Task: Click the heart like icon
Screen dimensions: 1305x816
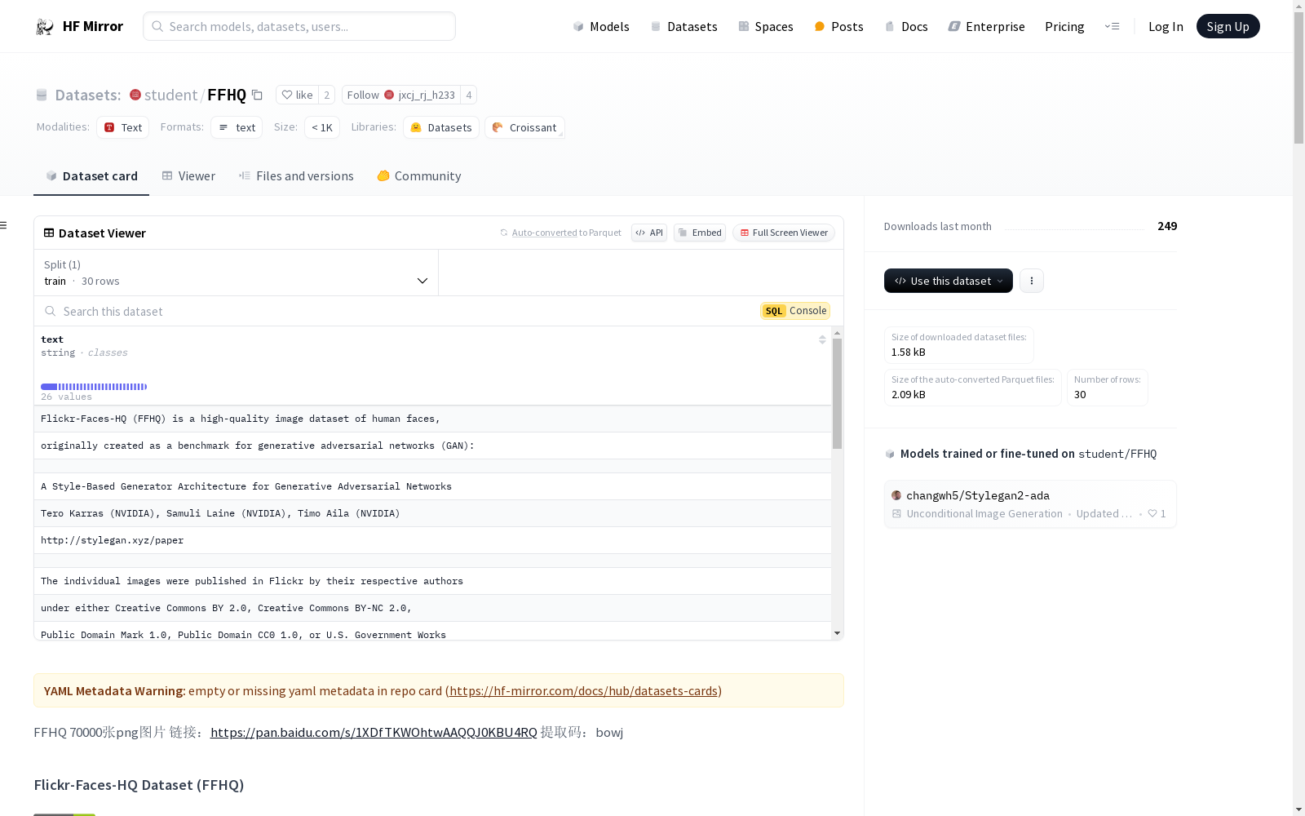Action: 286,95
